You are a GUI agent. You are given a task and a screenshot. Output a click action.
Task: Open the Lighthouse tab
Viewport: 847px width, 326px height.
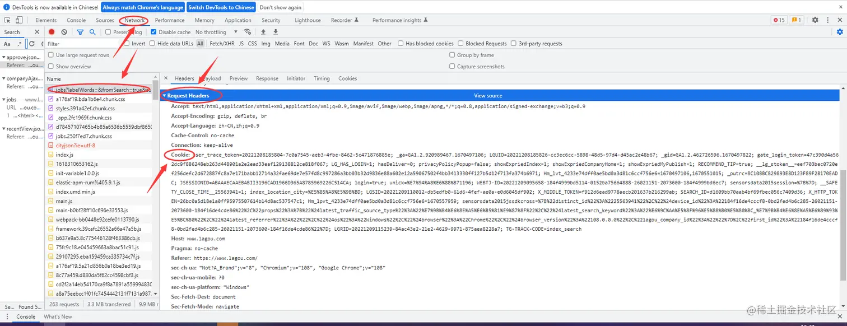[308, 20]
